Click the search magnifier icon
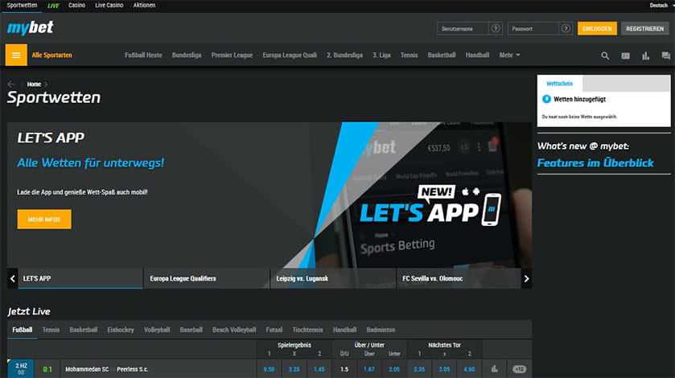Viewport: 675px width, 378px height. pos(605,55)
